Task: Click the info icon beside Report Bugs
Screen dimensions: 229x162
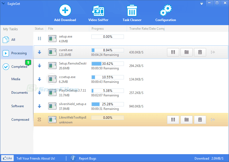Action: (x=73, y=158)
